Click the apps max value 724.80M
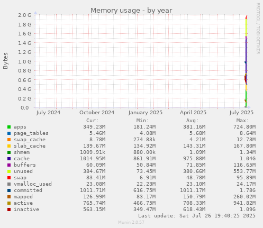This screenshot has width=263, height=228. pyautogui.click(x=244, y=127)
